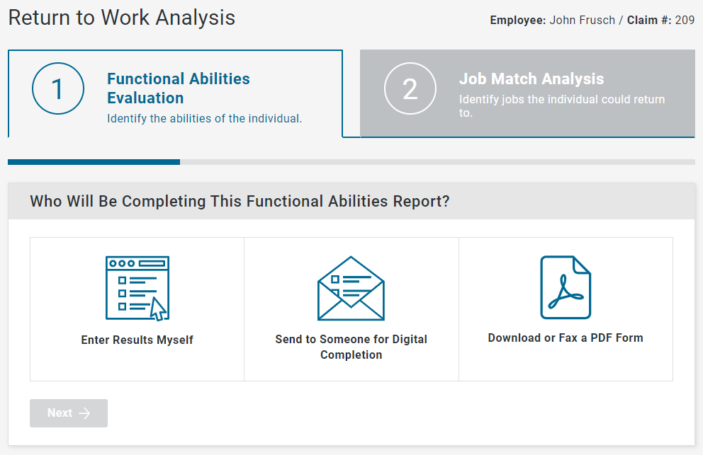Click "Identify jobs the individual could return to" text
The width and height of the screenshot is (703, 455).
562,106
